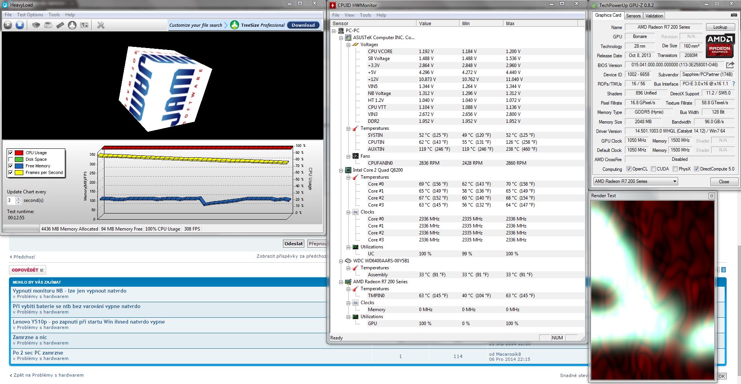Click the GPU-Z BIOS export arrow icon
Image resolution: width=741 pixels, height=384 pixels.
coord(730,65)
